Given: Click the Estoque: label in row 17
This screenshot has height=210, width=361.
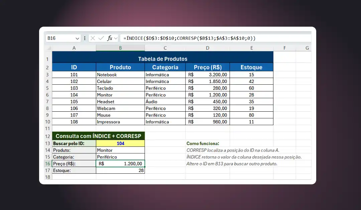Looking at the screenshot, I should pos(74,170).
